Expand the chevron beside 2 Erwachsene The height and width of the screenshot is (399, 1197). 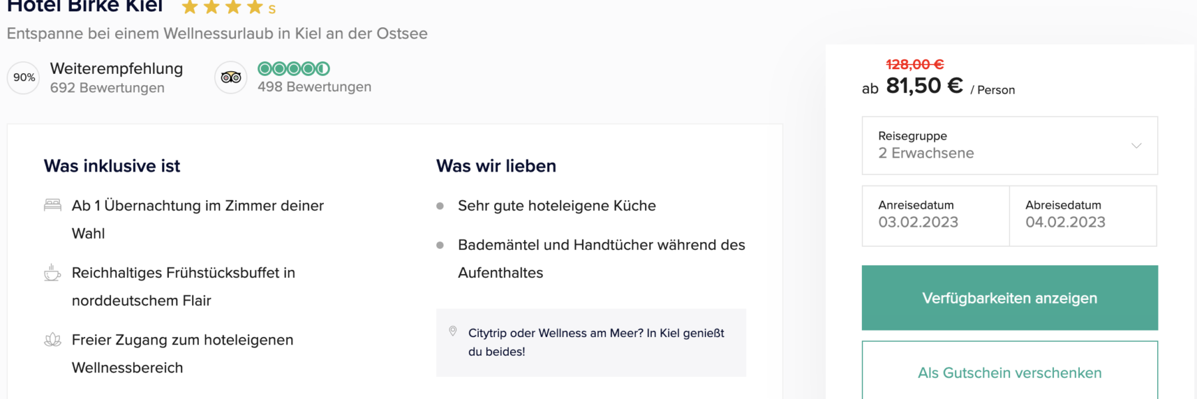click(x=1136, y=146)
